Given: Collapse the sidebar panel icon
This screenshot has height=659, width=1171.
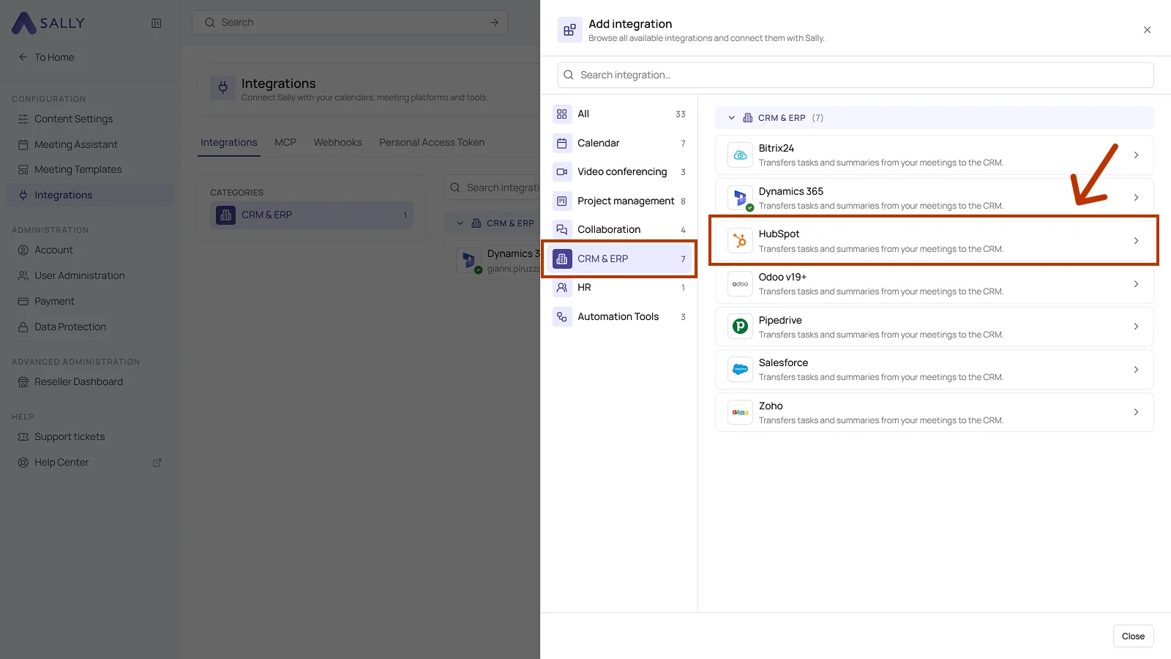Looking at the screenshot, I should point(157,23).
